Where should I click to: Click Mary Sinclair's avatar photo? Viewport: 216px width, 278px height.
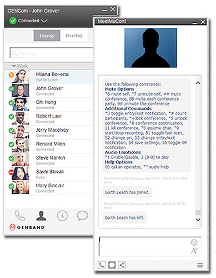[21, 188]
